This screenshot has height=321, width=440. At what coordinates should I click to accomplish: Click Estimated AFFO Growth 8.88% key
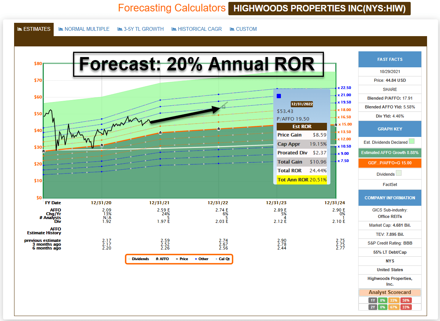[390, 153]
